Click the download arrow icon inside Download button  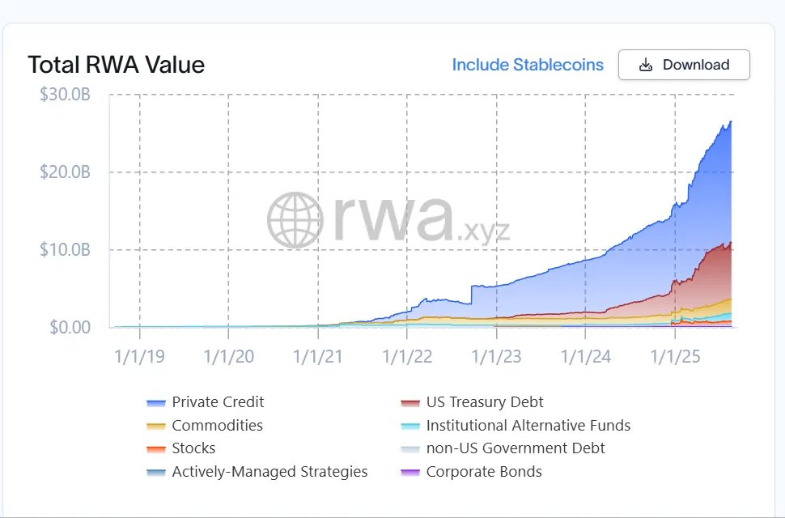point(646,64)
